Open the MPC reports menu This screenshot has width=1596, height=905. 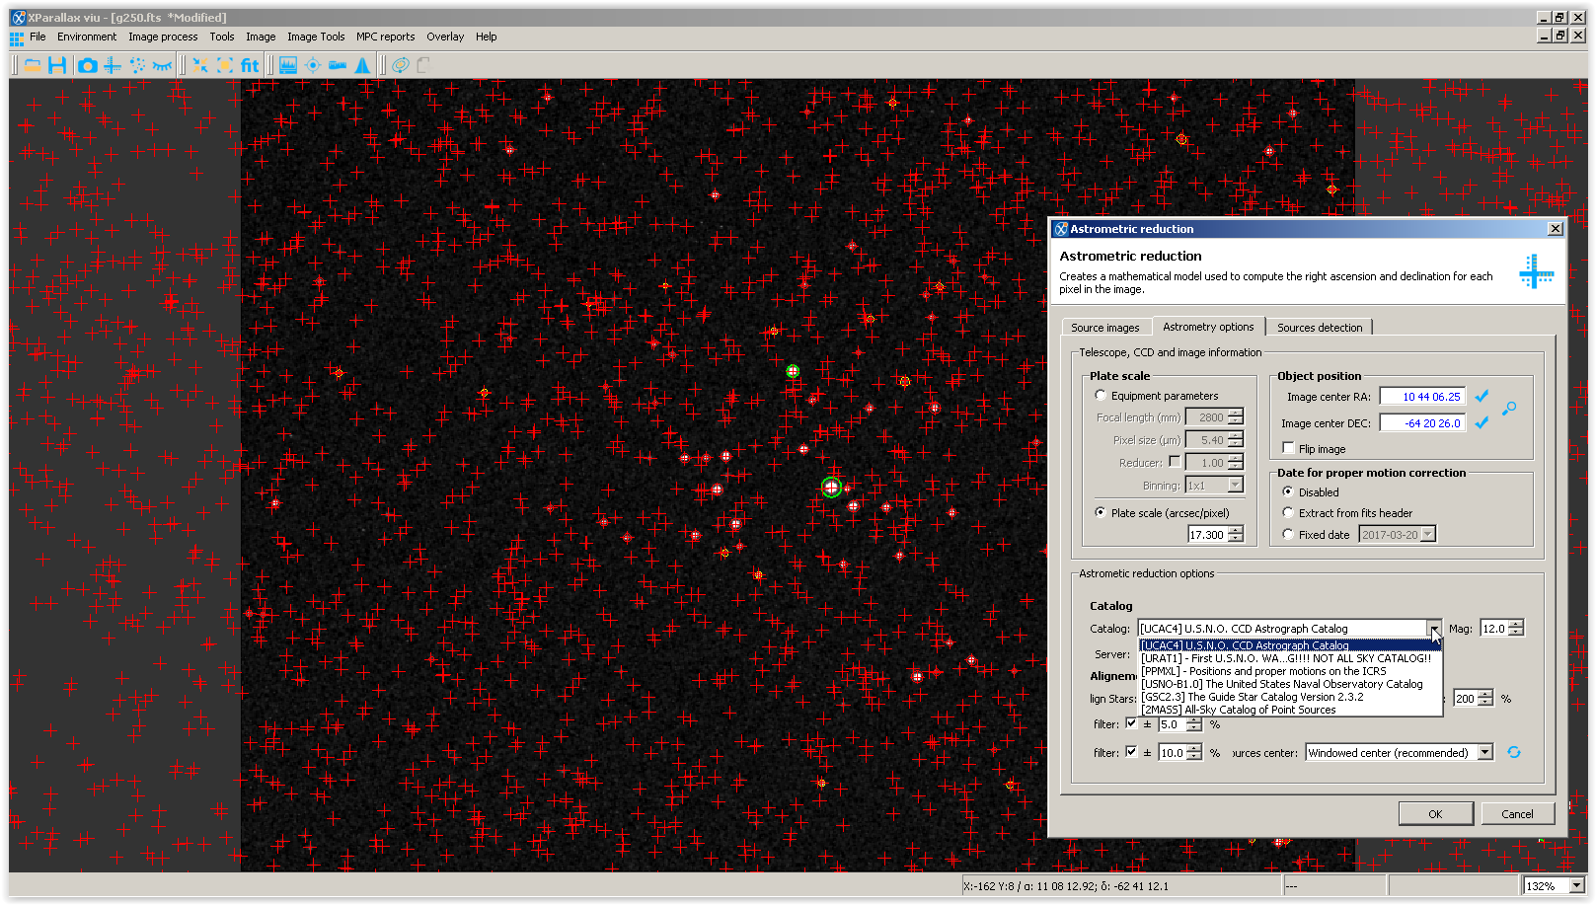coord(385,37)
